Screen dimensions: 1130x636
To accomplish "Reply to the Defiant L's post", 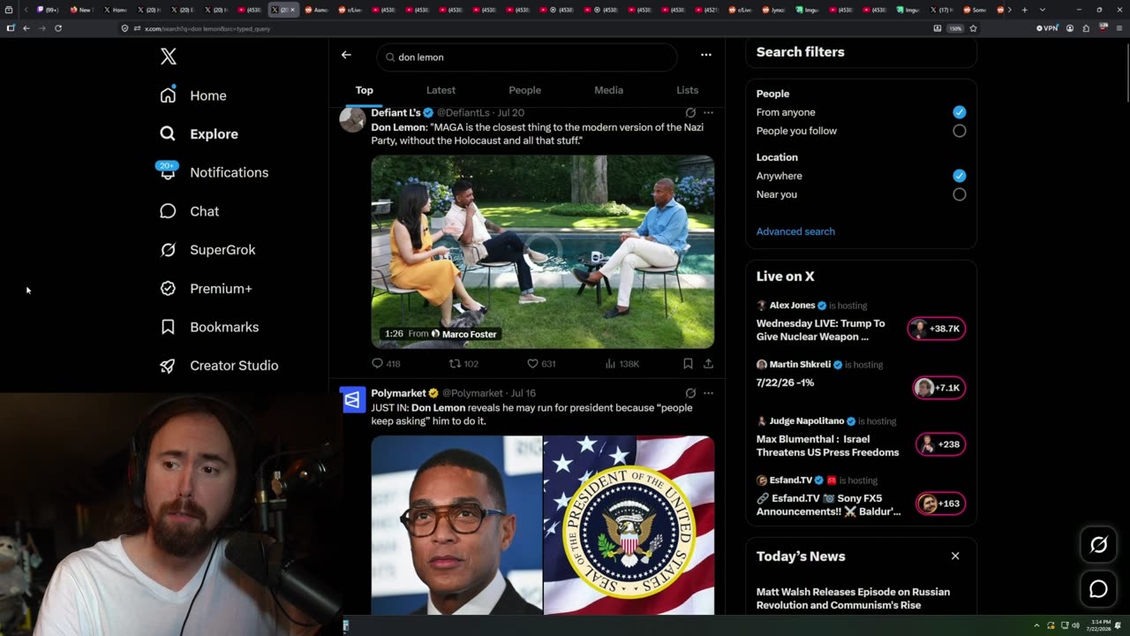I will (386, 363).
